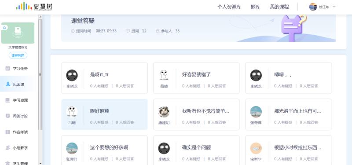Viewport: 352px width, 165px height.
Task: Open the question card 好容易就错了
Action: click(x=196, y=78)
